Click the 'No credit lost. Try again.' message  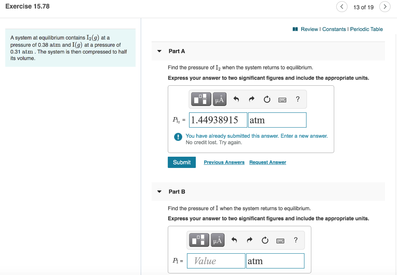tap(214, 143)
